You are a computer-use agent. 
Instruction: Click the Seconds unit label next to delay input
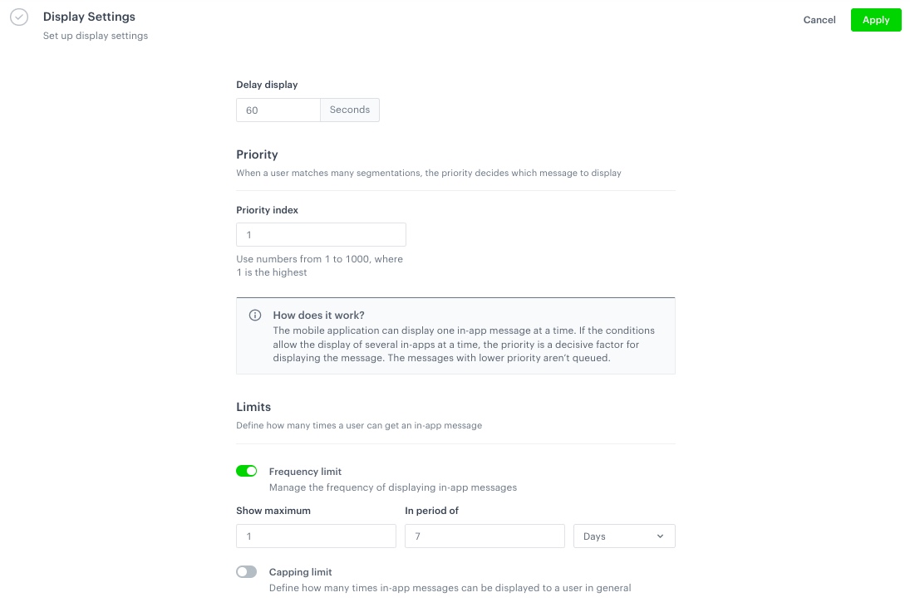(x=349, y=110)
